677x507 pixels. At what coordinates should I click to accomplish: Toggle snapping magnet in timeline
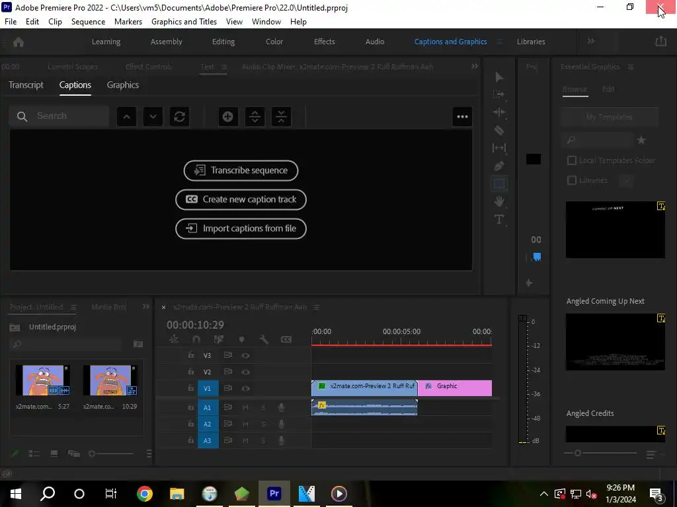tap(196, 339)
